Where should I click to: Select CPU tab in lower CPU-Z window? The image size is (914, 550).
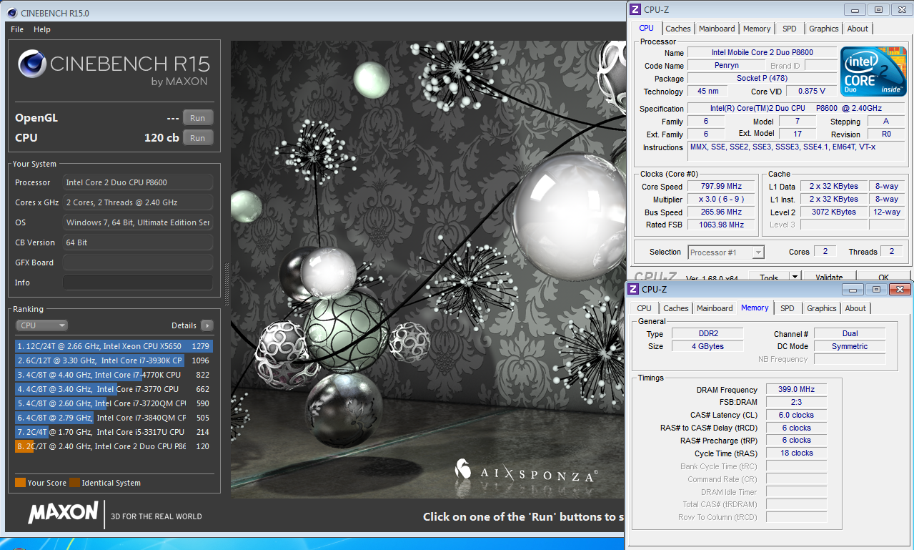tap(644, 308)
